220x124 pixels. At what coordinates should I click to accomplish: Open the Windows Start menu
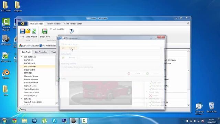(x=4, y=121)
